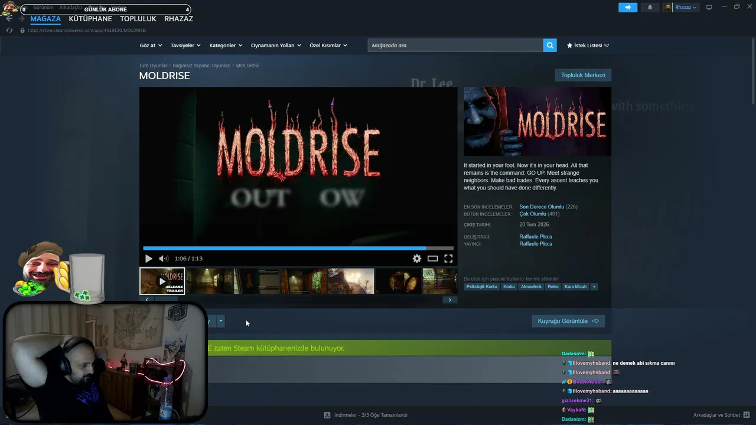Click the friends chat icon at bottom right

pyautogui.click(x=747, y=415)
